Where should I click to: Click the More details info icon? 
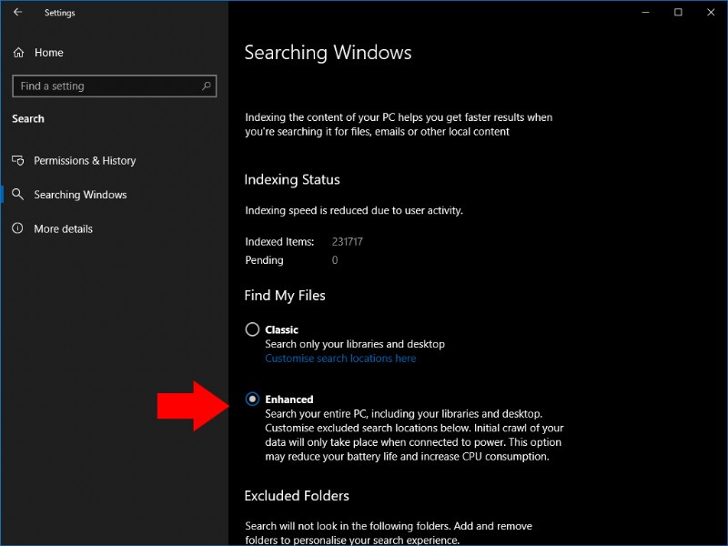(x=18, y=228)
